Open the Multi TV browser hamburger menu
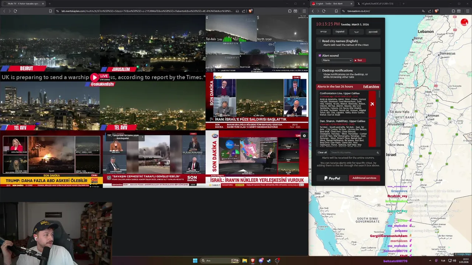 click(304, 11)
